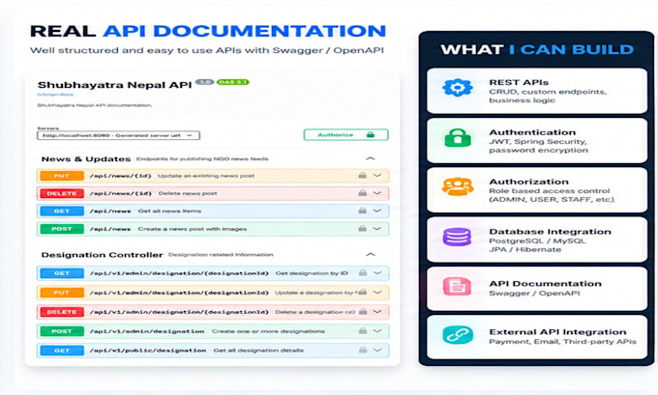Expand the POST /api/news endpoint chevron
Image resolution: width=658 pixels, height=395 pixels.
click(x=377, y=229)
